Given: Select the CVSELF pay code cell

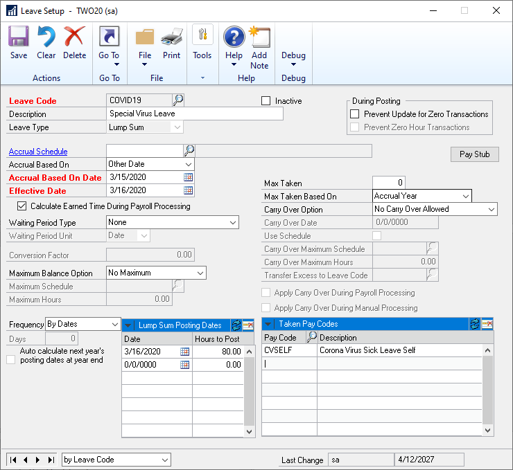Looking at the screenshot, I should [289, 350].
